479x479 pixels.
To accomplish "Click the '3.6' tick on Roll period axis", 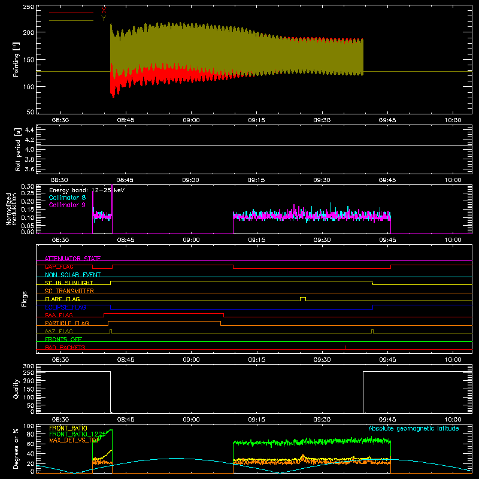I will [29, 169].
